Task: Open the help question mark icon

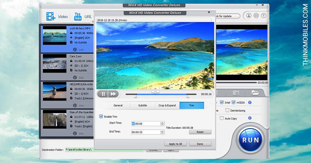Action: tap(263, 16)
